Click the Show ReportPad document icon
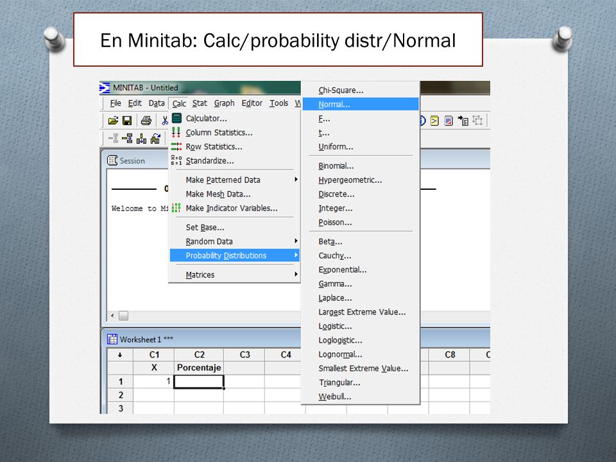 [449, 121]
